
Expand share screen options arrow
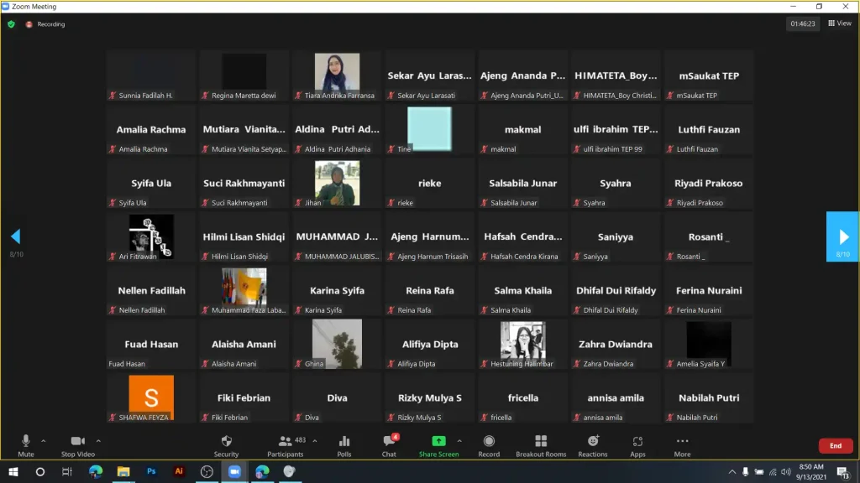click(x=459, y=441)
